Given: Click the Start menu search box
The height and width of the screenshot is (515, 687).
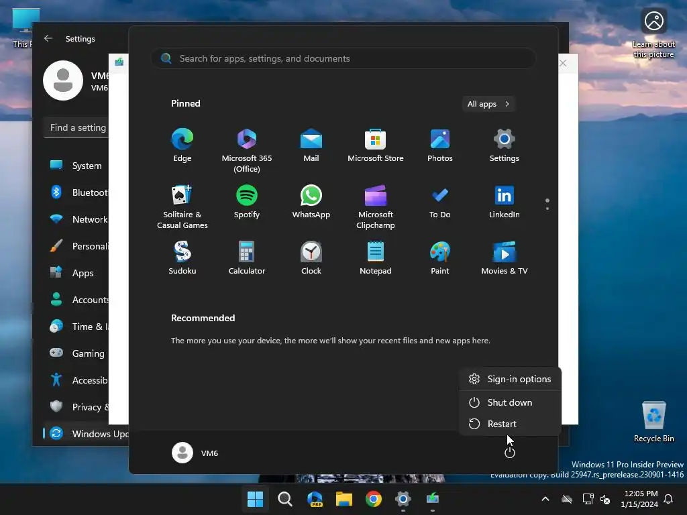Looking at the screenshot, I should click(343, 58).
